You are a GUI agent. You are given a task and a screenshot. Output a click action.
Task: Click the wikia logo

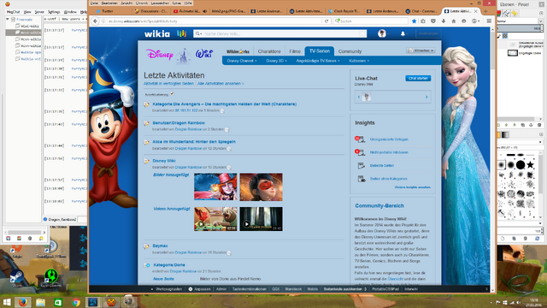157,34
